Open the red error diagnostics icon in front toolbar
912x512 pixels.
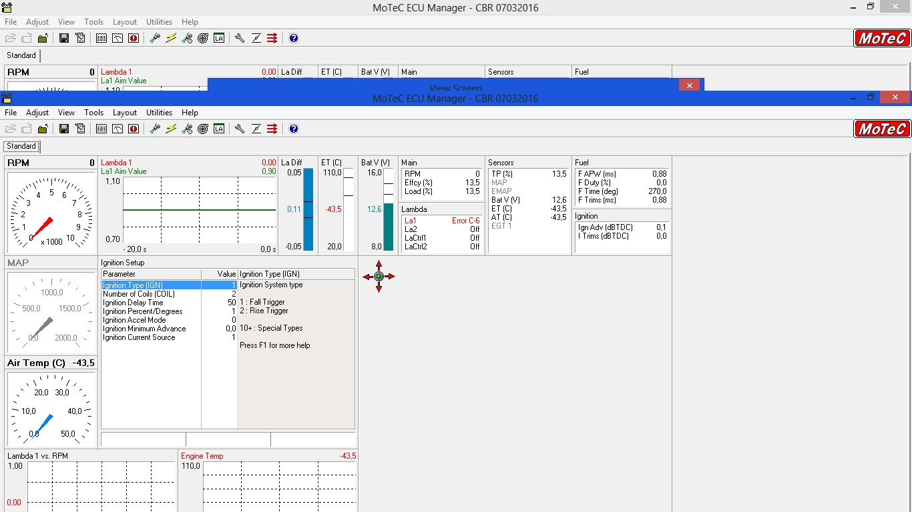(x=134, y=129)
